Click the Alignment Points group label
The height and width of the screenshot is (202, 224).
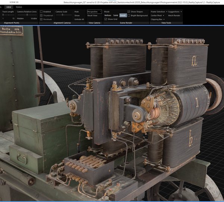click(12, 23)
